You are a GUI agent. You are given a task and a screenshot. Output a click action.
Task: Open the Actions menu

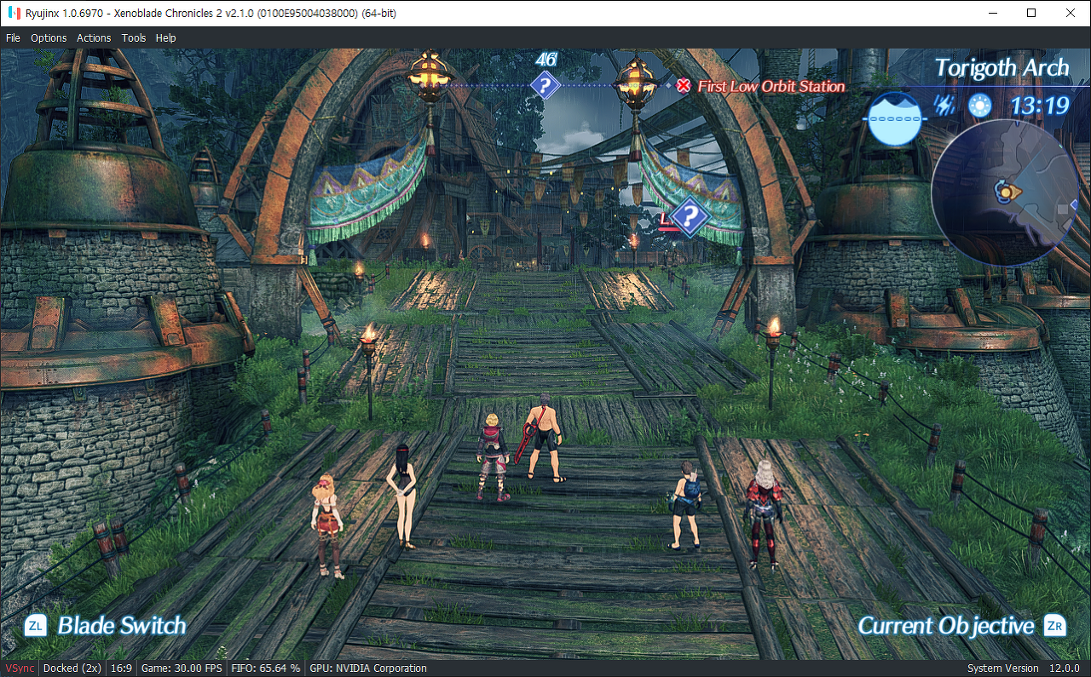(x=94, y=37)
